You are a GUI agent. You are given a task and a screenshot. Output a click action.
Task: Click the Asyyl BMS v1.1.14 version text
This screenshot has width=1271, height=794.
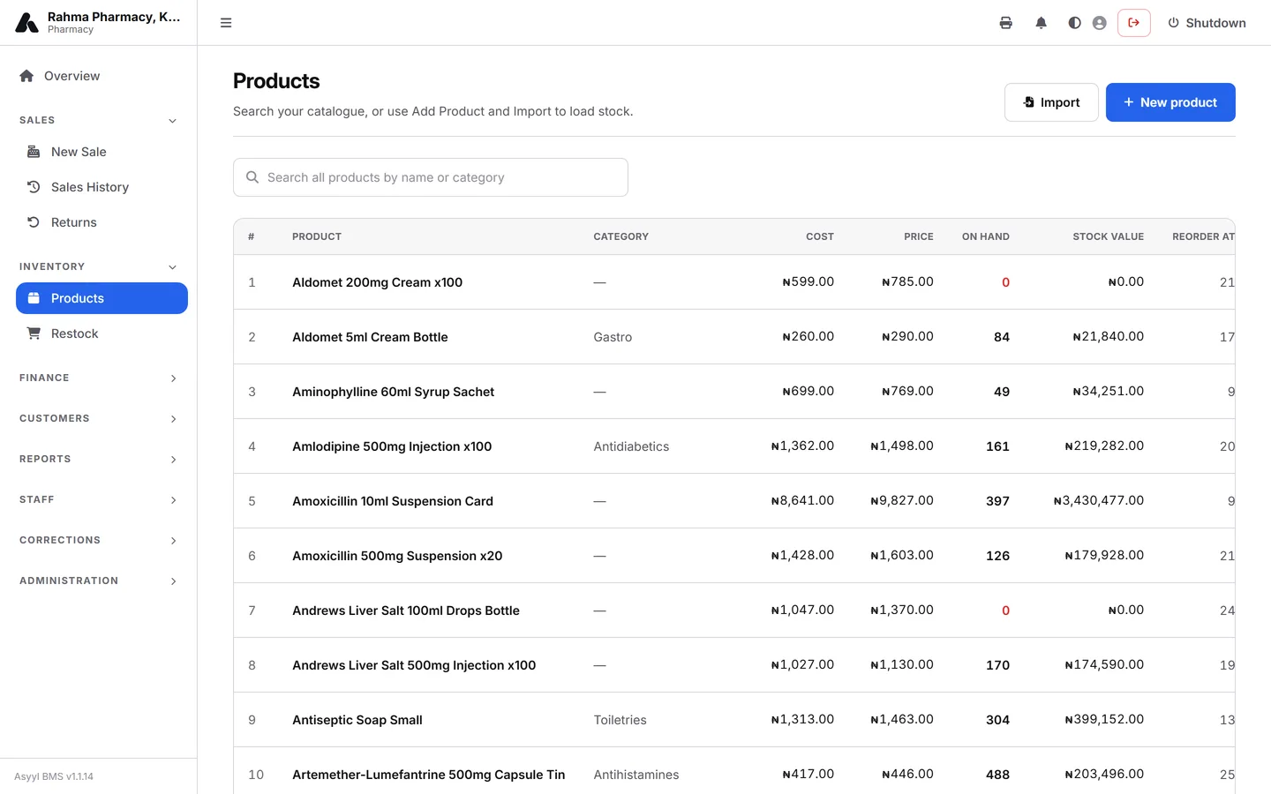[54, 776]
